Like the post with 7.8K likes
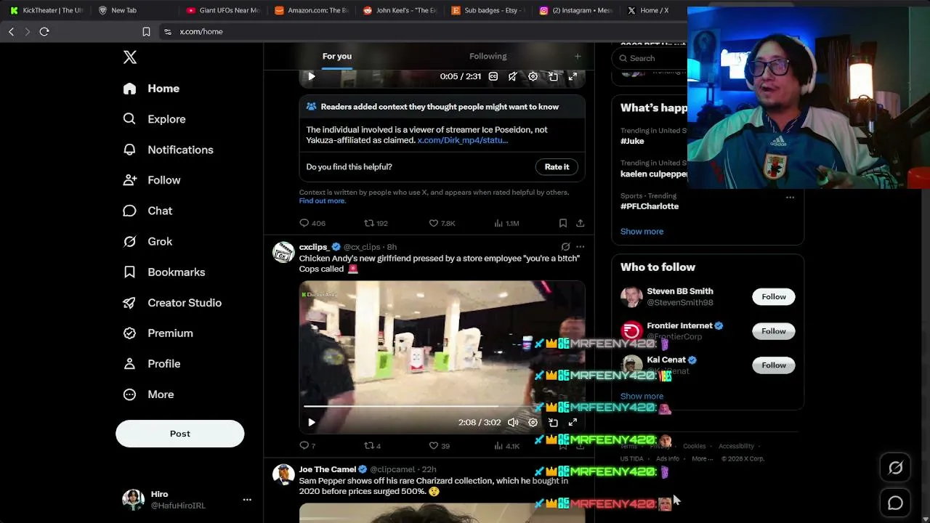Image resolution: width=930 pixels, height=523 pixels. tap(442, 223)
